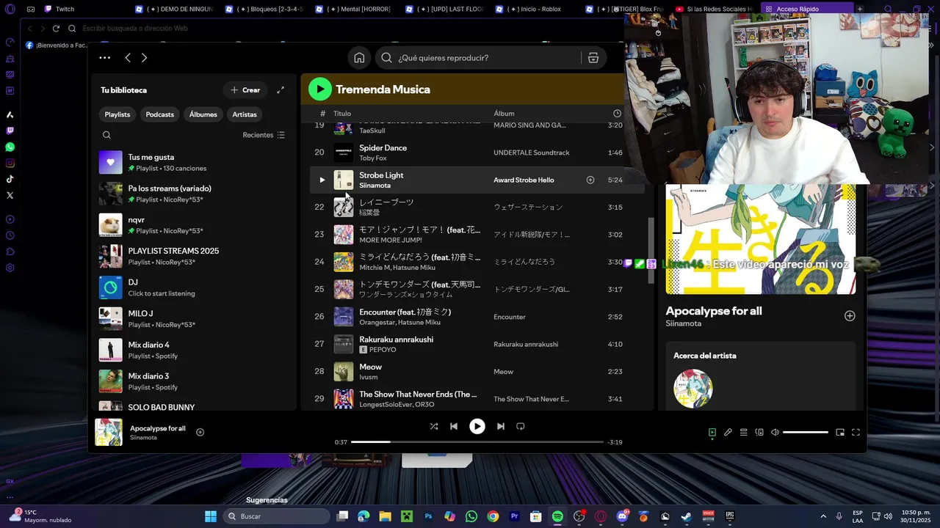Image resolution: width=940 pixels, height=528 pixels.
Task: Open the Encounter album link
Action: [510, 317]
